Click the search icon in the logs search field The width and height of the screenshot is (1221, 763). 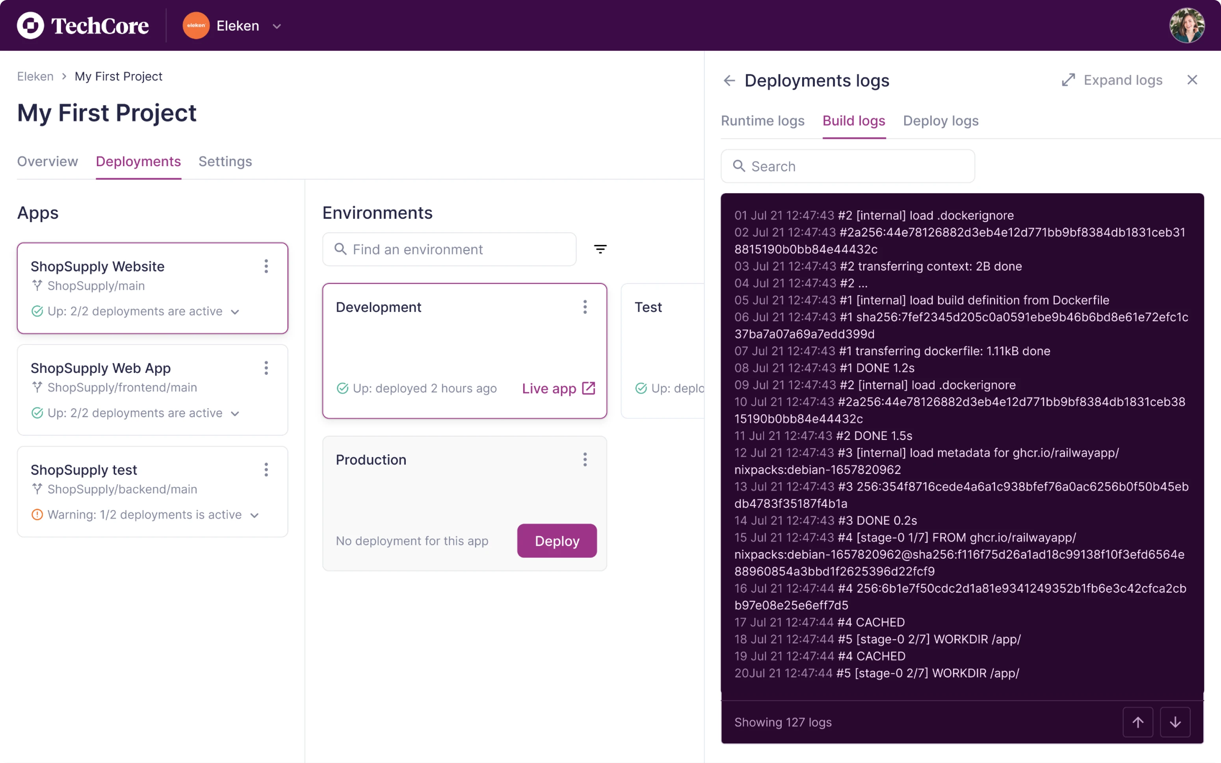tap(739, 166)
